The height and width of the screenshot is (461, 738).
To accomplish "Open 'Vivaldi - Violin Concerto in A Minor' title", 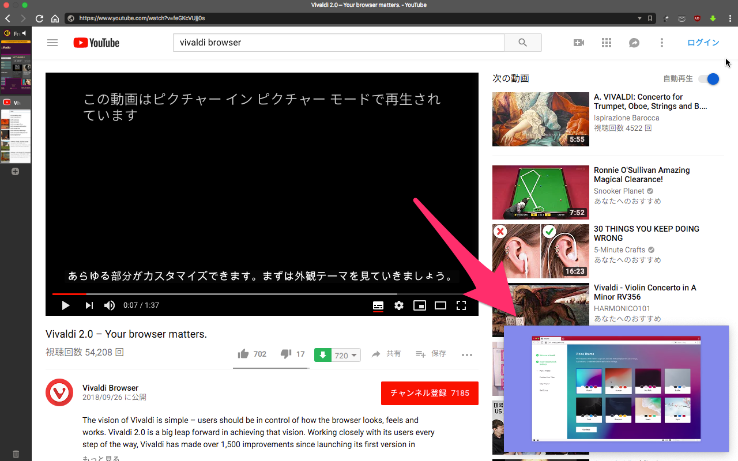I will point(645,292).
